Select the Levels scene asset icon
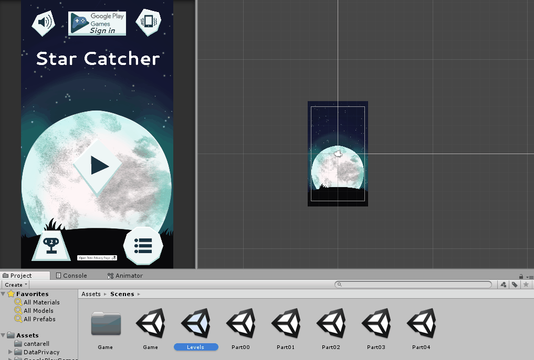 tap(196, 323)
